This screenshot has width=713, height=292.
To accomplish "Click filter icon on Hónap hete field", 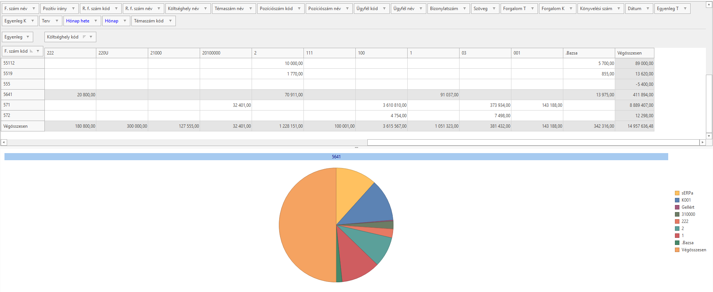I will (x=96, y=21).
